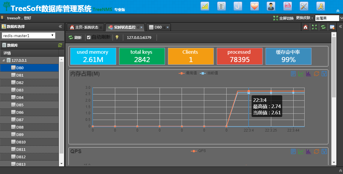Click the green fullscreen arrows in tab toolbar

314,27
